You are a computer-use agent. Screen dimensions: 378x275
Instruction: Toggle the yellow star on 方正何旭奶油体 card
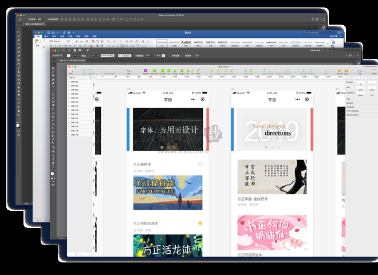tap(200, 223)
